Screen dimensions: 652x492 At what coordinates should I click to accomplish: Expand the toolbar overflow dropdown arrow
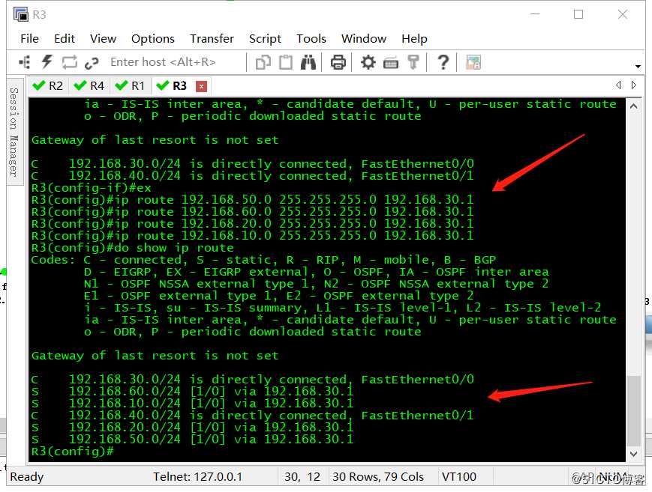[x=638, y=66]
